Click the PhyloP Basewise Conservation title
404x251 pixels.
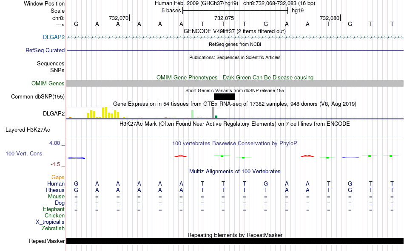pyautogui.click(x=235, y=144)
